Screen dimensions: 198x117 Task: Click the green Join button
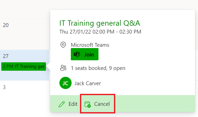[85, 54]
